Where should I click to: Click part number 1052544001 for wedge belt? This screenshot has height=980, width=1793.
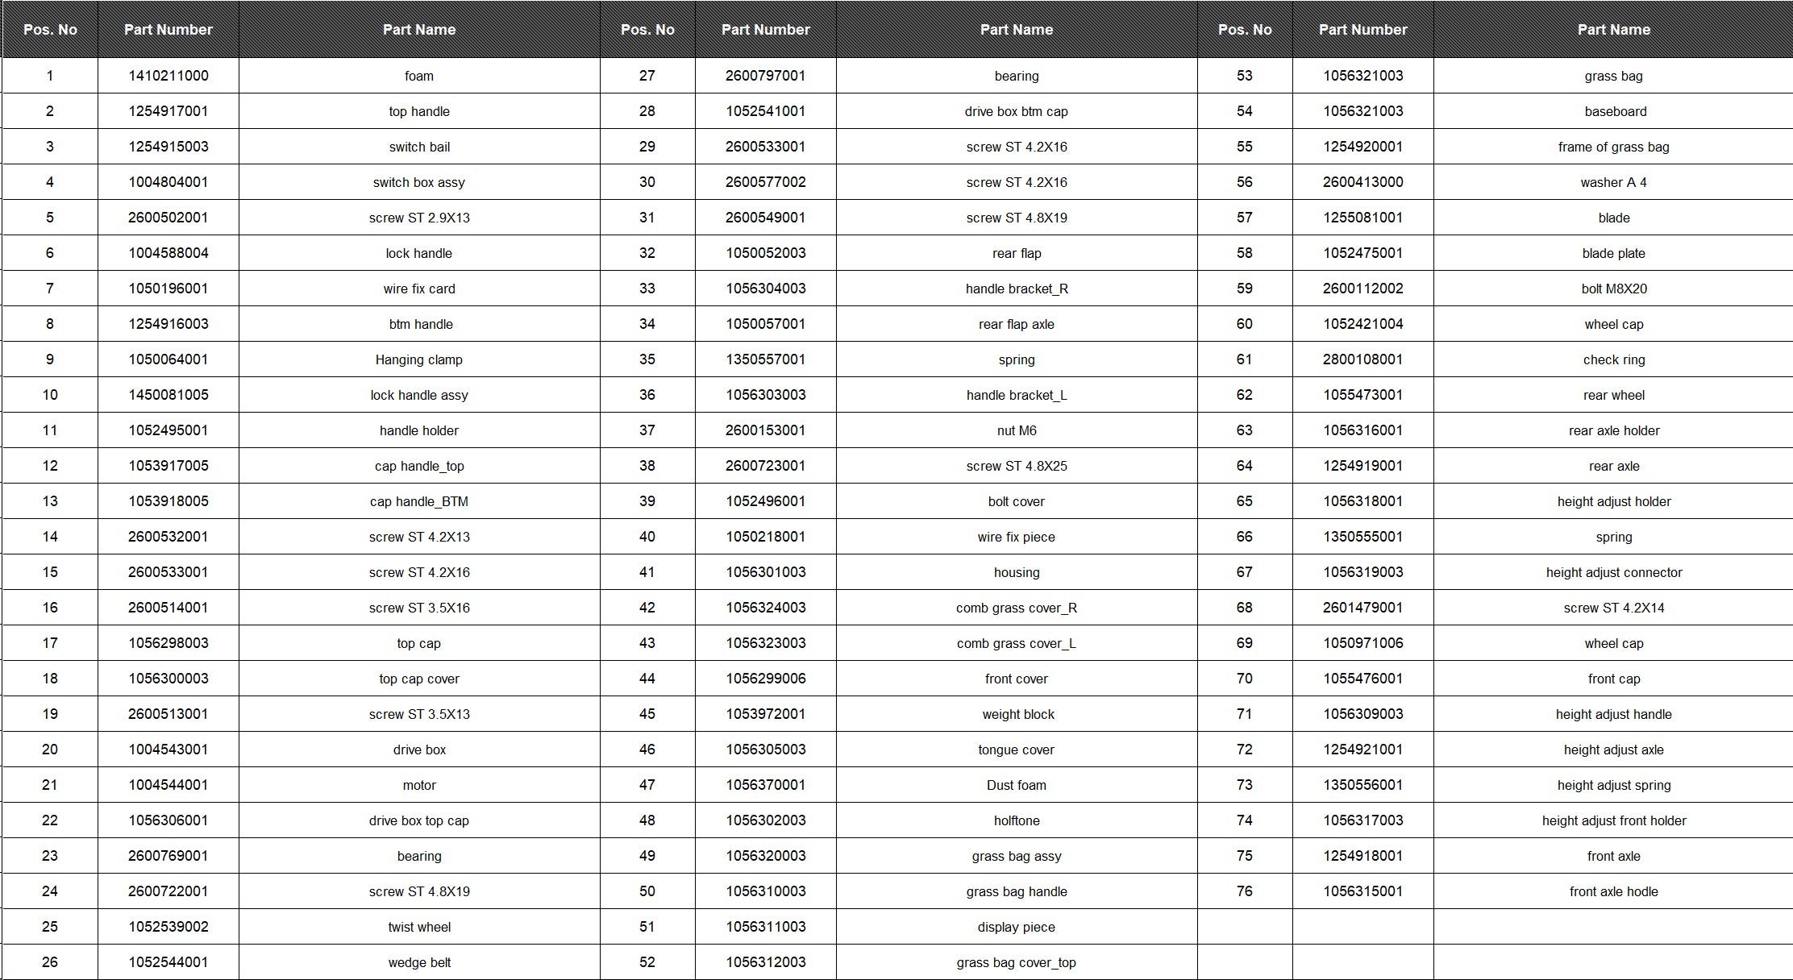coord(168,962)
